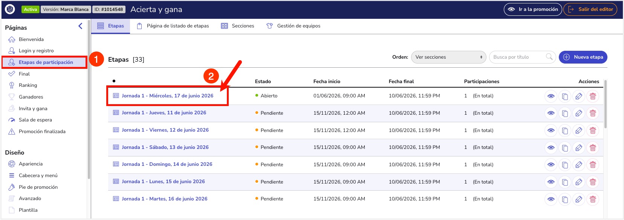Edit the Domingo 14 de junio stage
The image size is (624, 220).
579,165
